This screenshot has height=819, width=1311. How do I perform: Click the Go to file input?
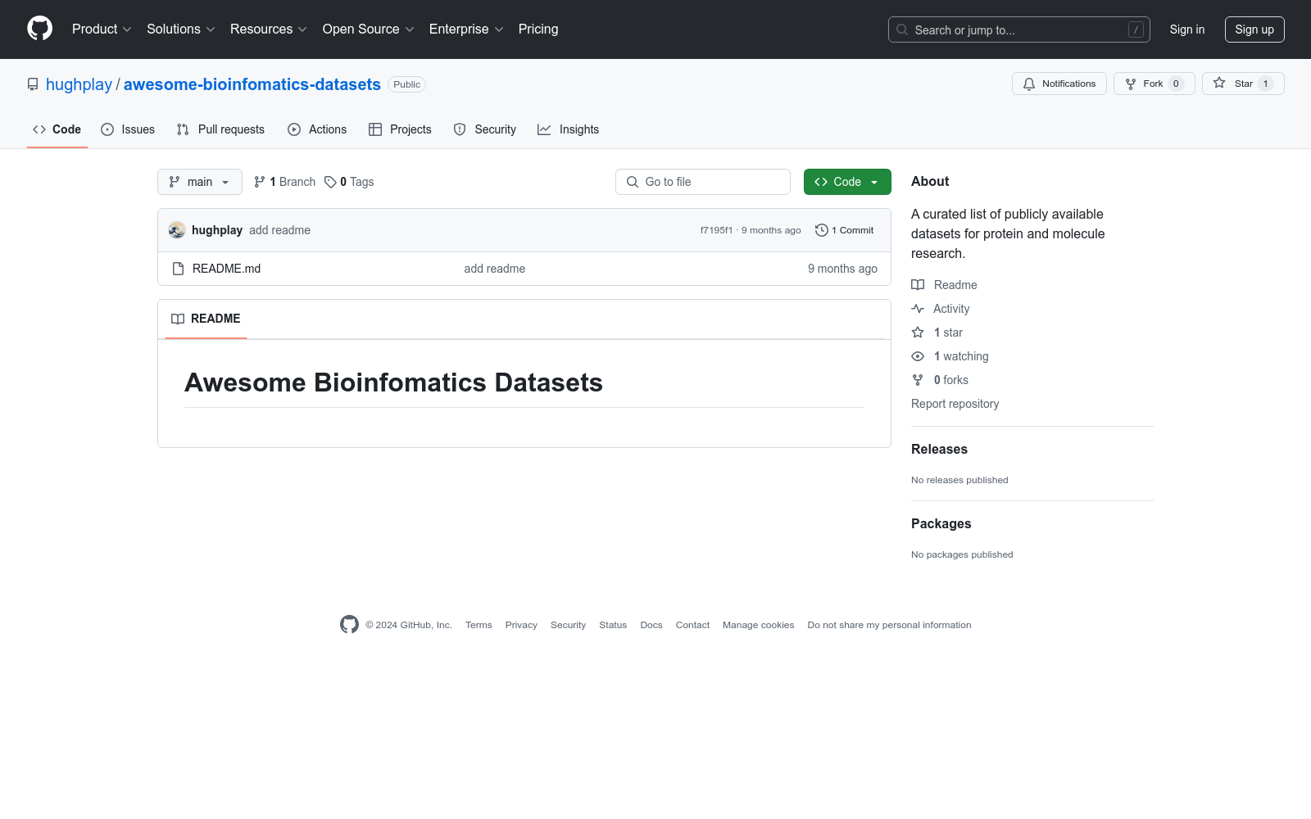(703, 182)
